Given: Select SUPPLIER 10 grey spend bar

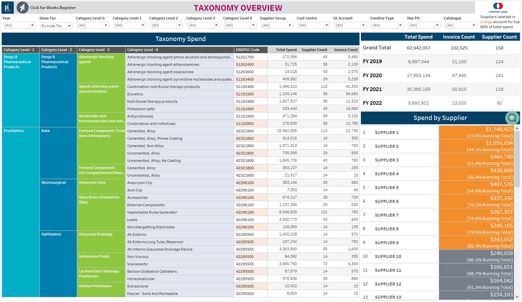Looking at the screenshot, I should [x=476, y=256].
